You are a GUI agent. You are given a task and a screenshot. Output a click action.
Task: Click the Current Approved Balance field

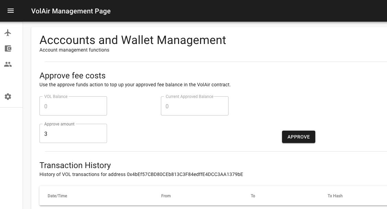pyautogui.click(x=195, y=106)
